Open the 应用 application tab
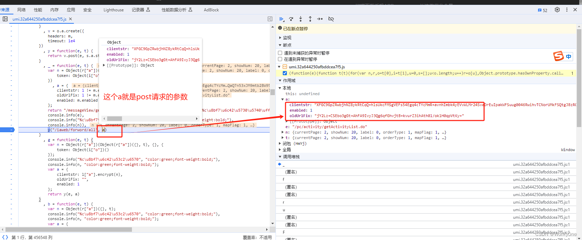 pyautogui.click(x=71, y=10)
